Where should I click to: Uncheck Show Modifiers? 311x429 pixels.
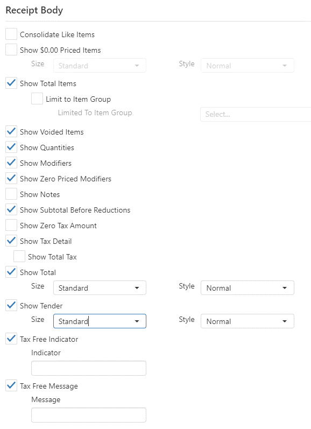(11, 163)
